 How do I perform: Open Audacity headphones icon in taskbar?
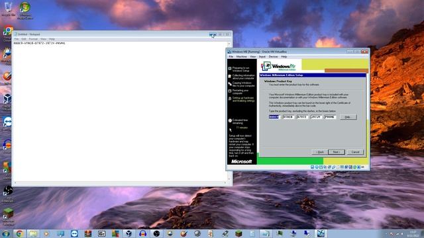pos(143,233)
